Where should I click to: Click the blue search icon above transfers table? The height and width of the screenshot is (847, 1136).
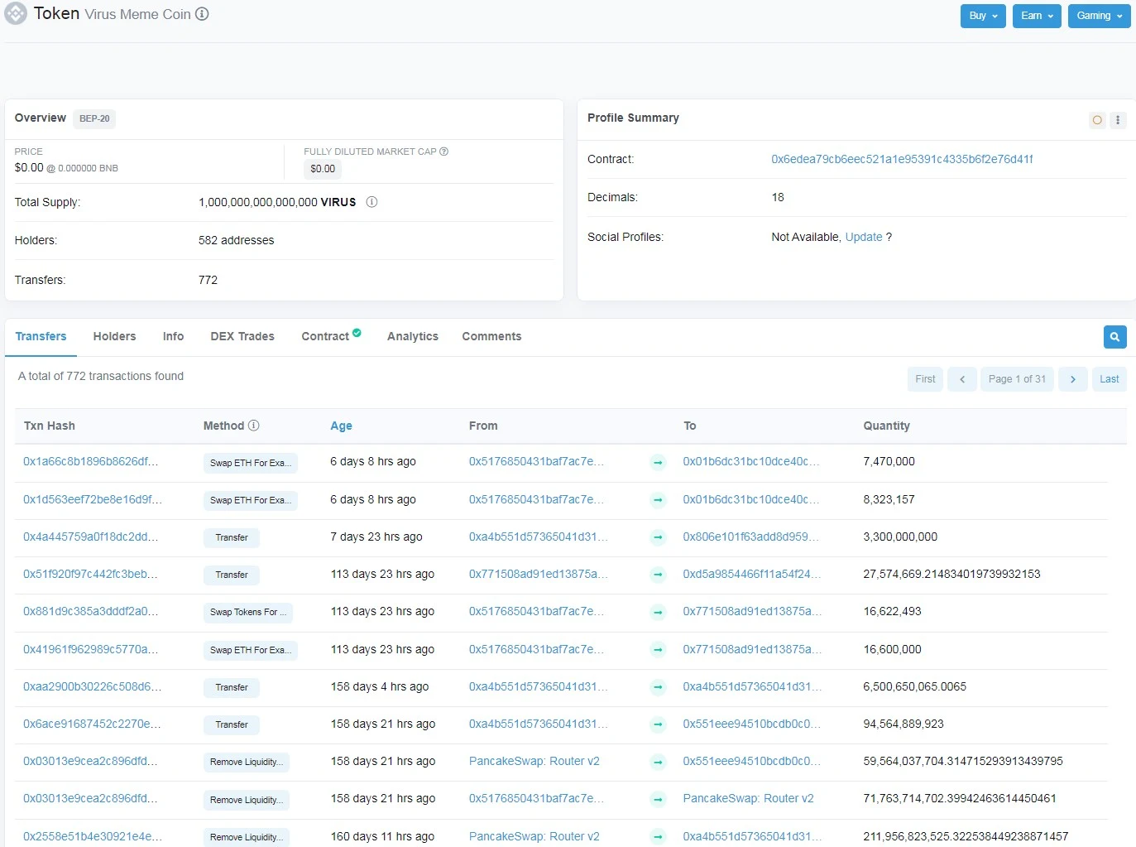click(x=1114, y=337)
